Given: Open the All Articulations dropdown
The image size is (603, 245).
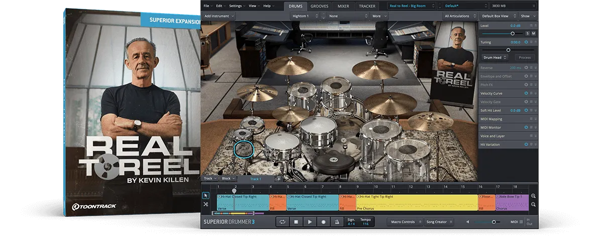Looking at the screenshot, I should pyautogui.click(x=459, y=16).
